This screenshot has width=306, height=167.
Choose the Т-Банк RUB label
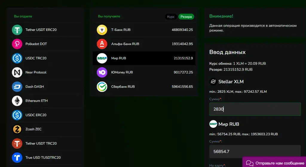121,30
